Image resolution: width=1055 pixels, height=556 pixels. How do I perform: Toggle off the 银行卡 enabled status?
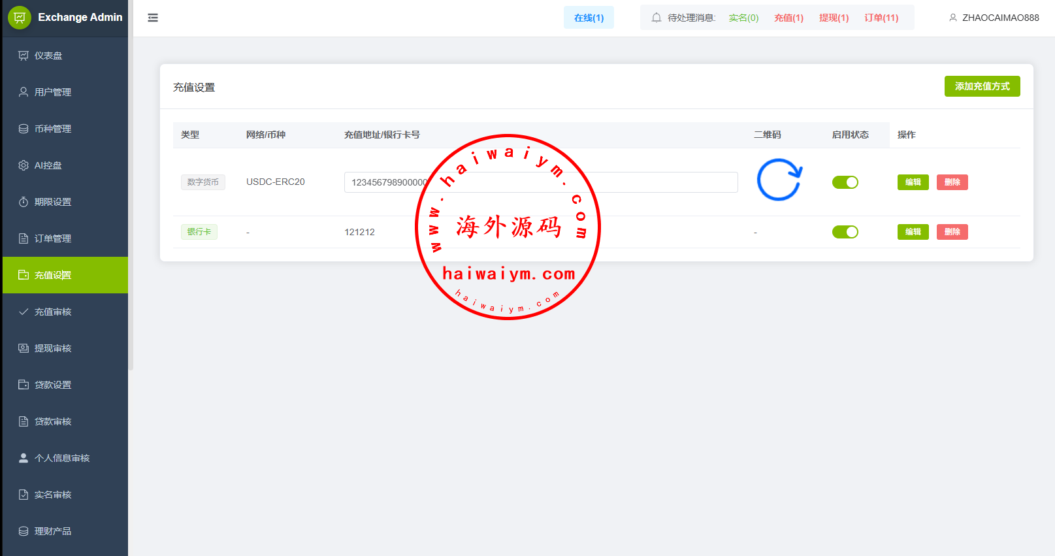pyautogui.click(x=845, y=232)
